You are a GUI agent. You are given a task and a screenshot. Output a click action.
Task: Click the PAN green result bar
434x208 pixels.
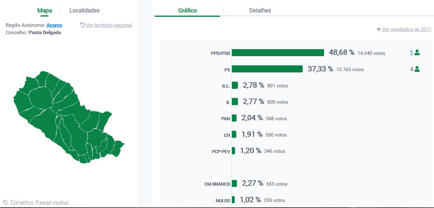pos(234,118)
